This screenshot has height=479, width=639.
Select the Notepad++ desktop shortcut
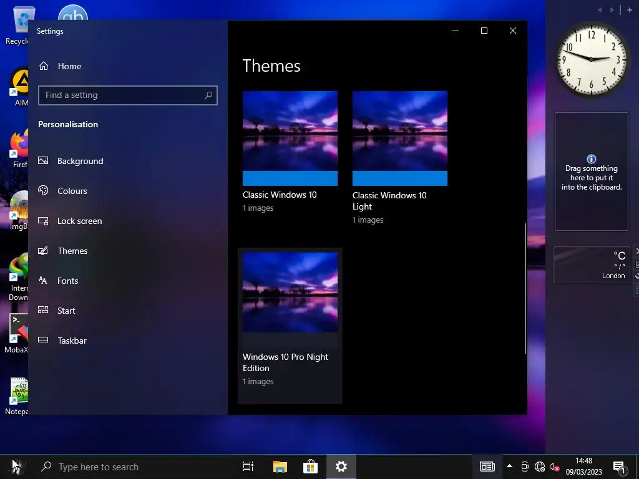(x=17, y=396)
